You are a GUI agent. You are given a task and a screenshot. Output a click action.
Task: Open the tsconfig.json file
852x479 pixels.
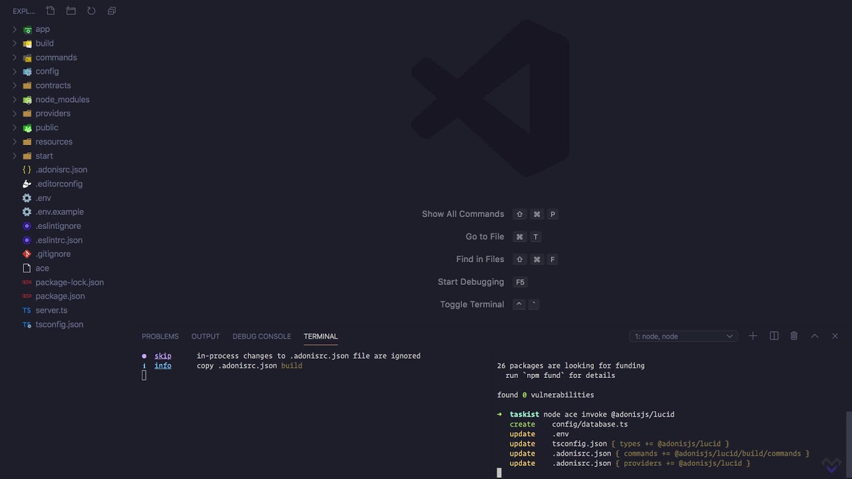(x=59, y=325)
